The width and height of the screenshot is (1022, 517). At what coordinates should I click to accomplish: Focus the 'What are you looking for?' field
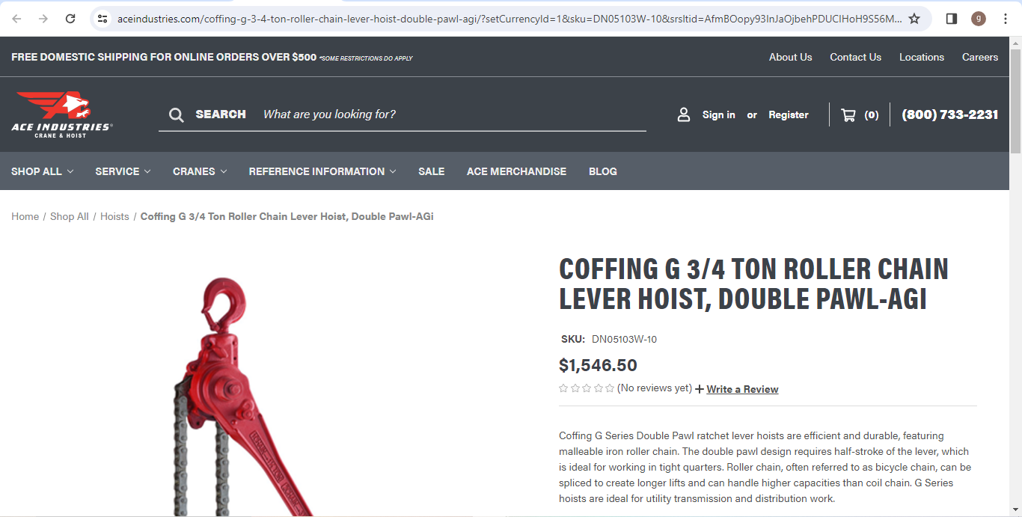[x=453, y=114]
